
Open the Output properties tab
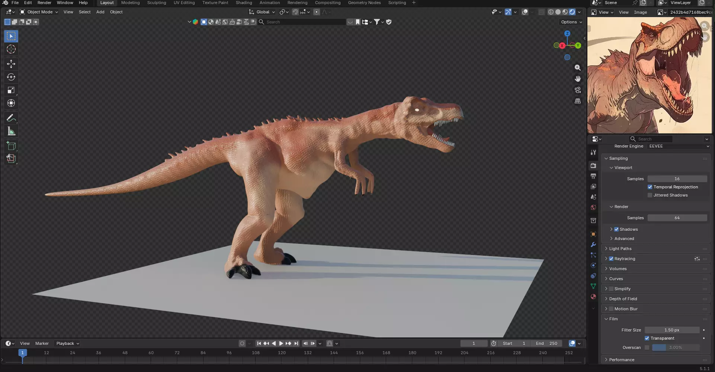click(x=593, y=176)
